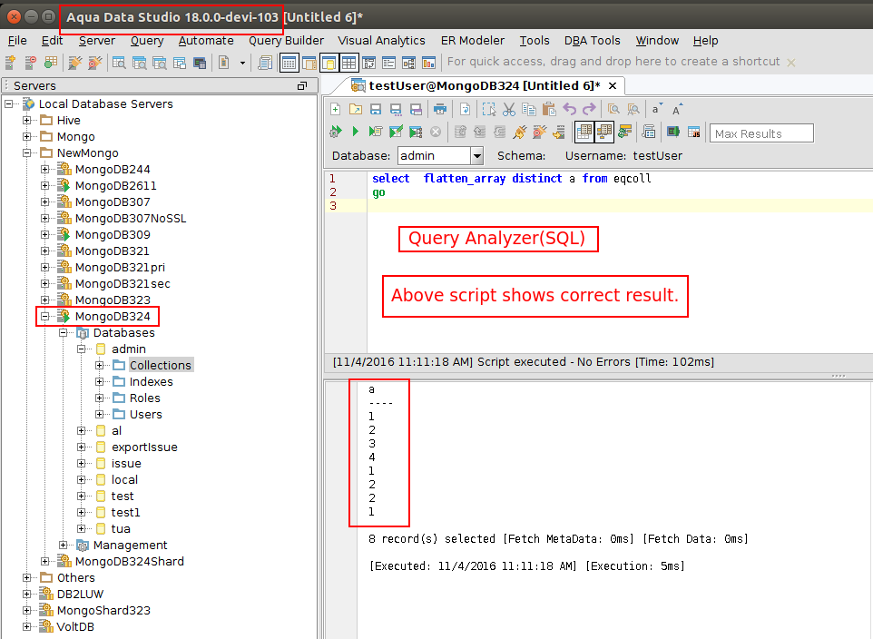Toggle the first outlined grid-view button in main toolbar
The height and width of the screenshot is (639, 873).
pos(289,63)
